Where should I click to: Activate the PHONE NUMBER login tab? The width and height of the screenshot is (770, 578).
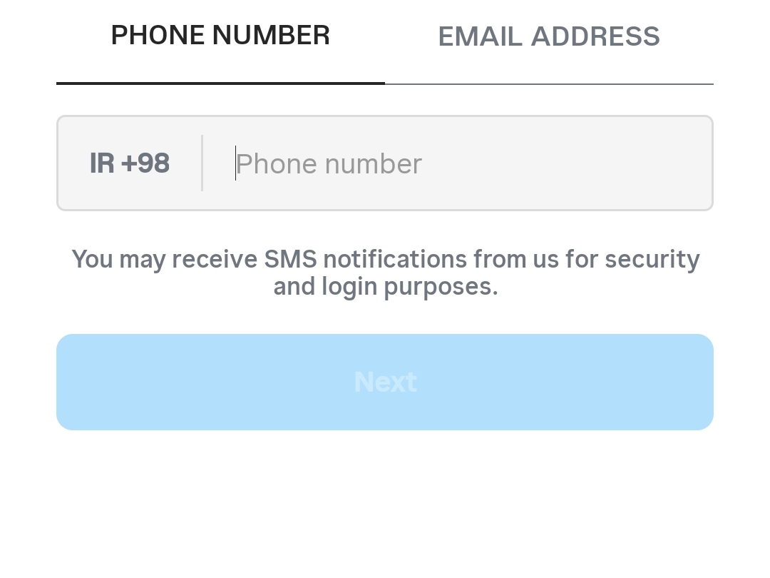(220, 36)
